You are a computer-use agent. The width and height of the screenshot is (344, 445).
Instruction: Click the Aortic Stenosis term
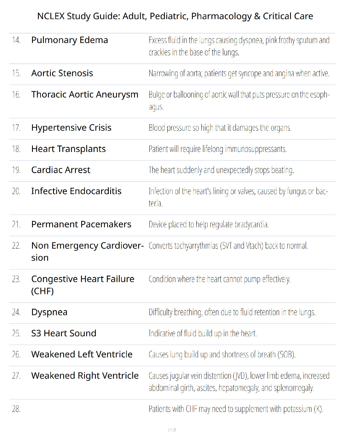(x=62, y=73)
